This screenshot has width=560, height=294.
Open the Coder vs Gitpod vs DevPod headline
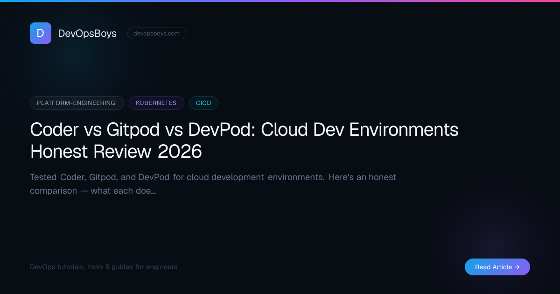[x=244, y=140]
